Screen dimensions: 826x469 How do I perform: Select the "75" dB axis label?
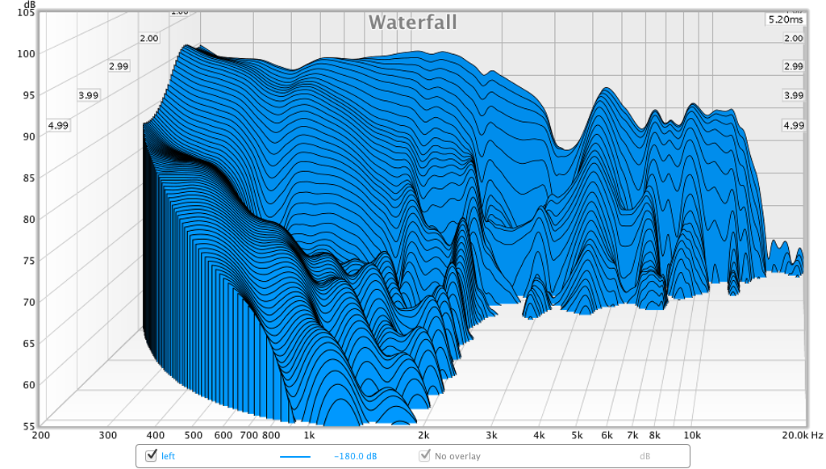click(x=28, y=261)
